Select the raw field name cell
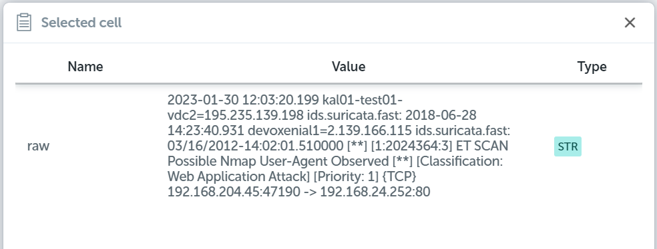657x249 pixels. (x=38, y=146)
